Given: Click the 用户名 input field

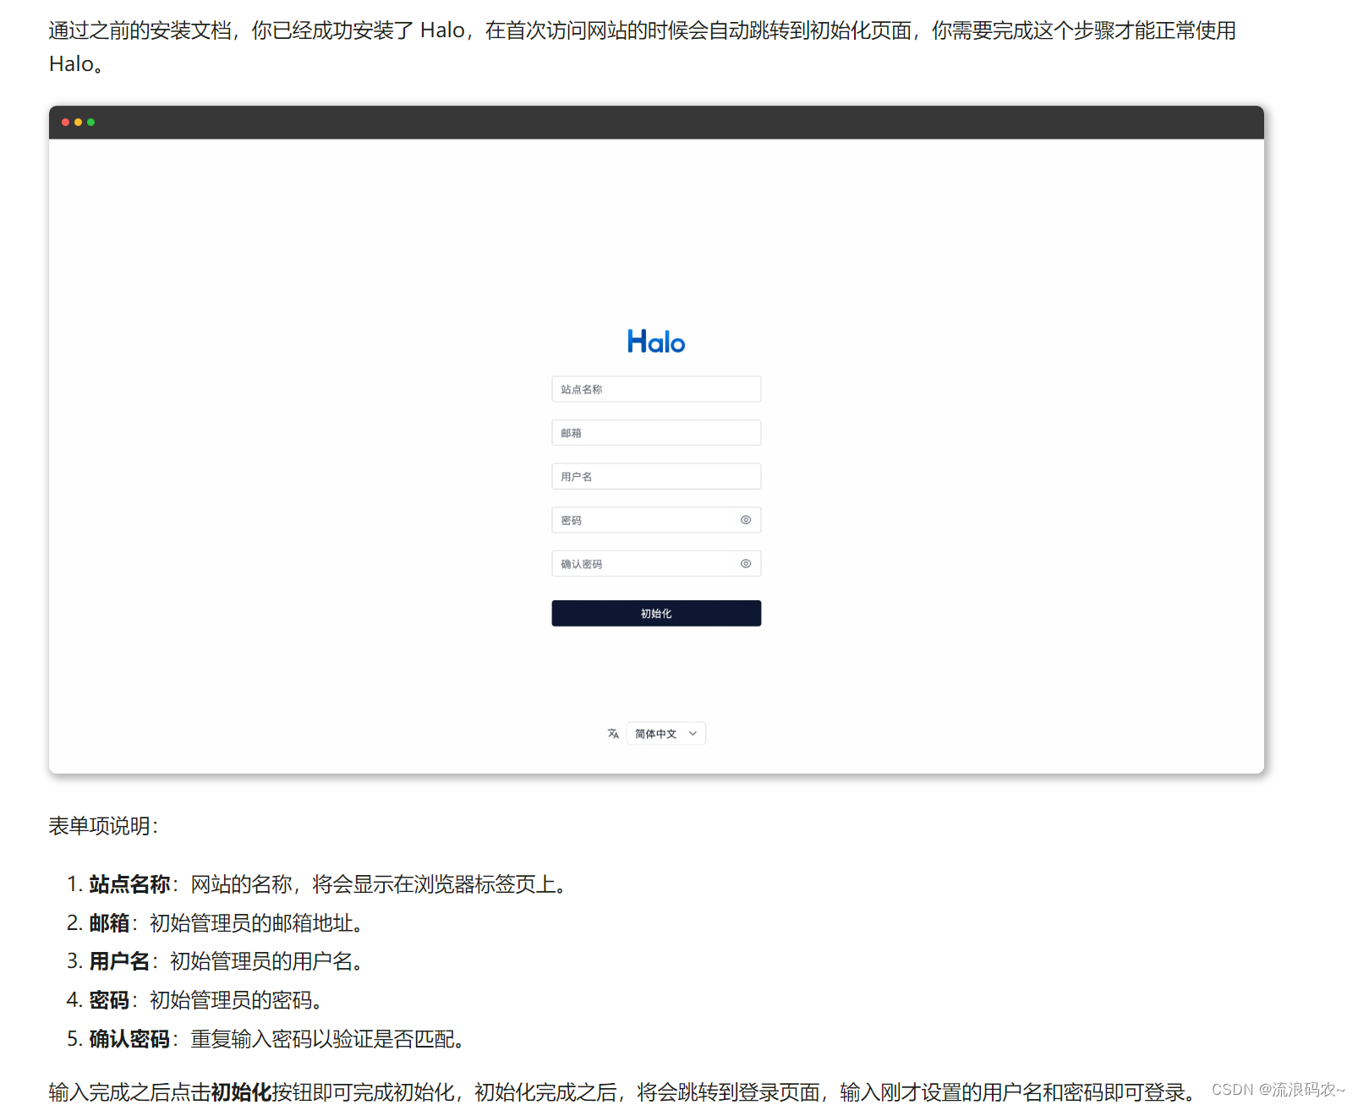Looking at the screenshot, I should point(656,476).
